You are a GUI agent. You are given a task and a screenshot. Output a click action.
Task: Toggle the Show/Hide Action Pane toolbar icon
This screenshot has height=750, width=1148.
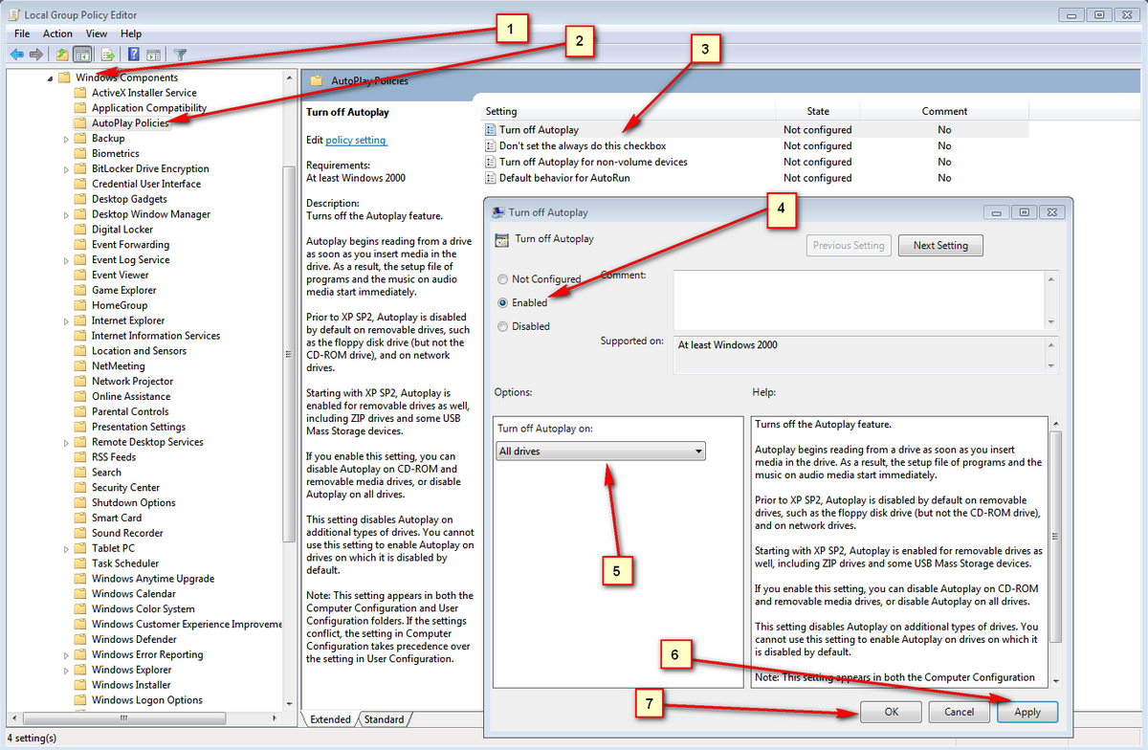pyautogui.click(x=153, y=55)
